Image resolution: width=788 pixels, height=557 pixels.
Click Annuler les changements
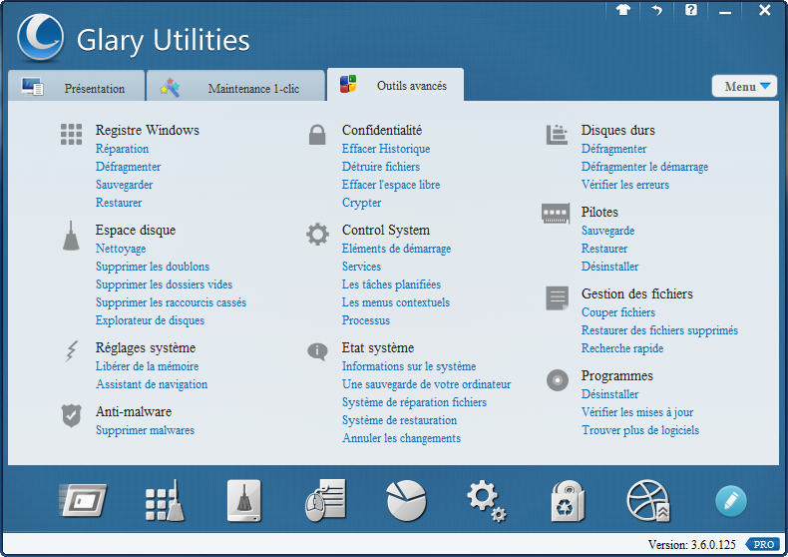pyautogui.click(x=402, y=438)
